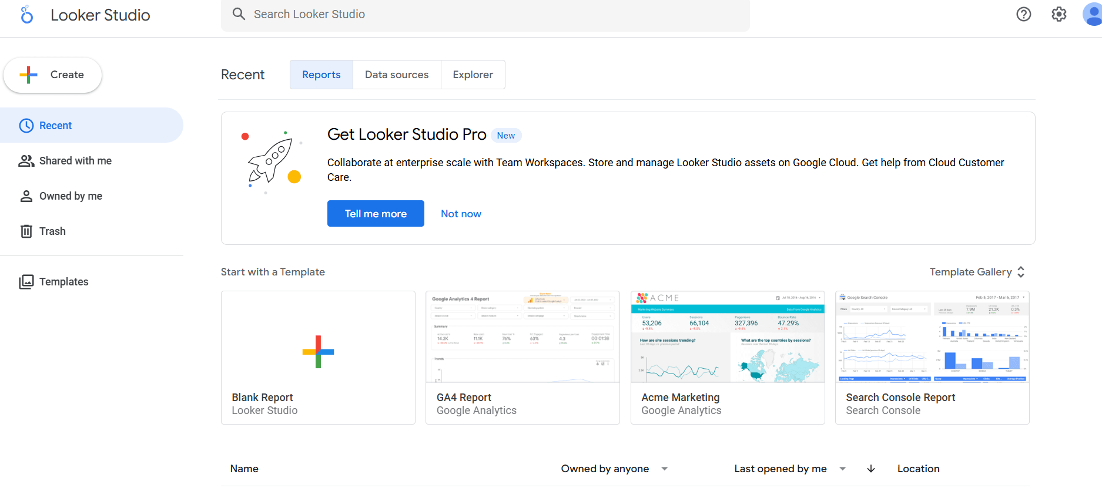Click the Start with a Template heading

click(273, 272)
